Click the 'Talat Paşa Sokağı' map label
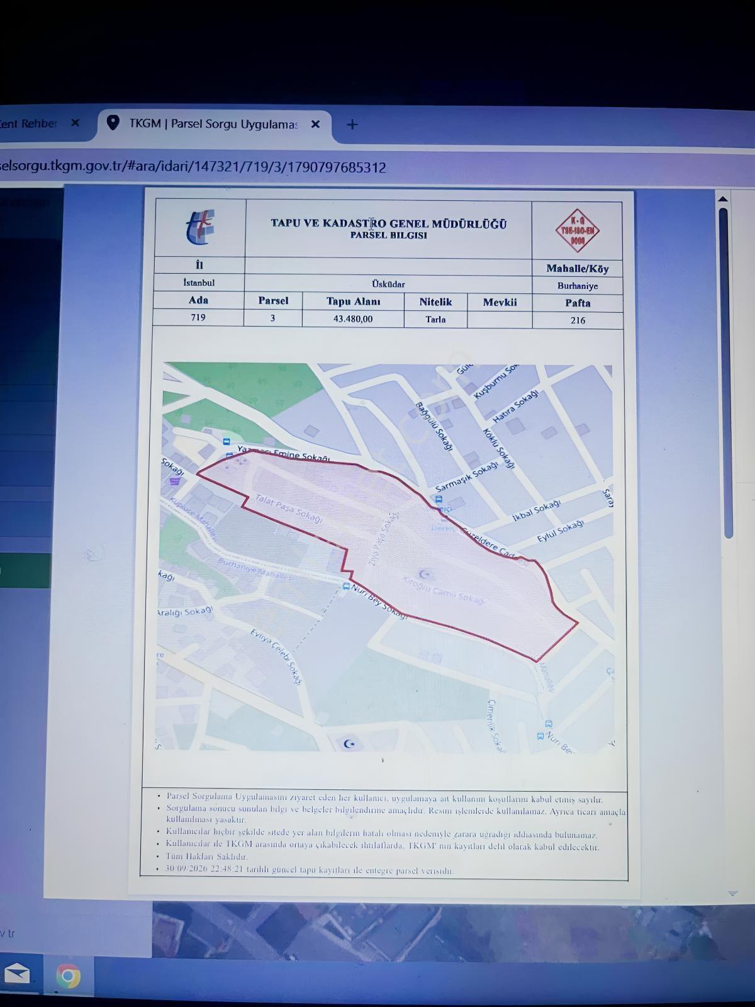Image resolution: width=755 pixels, height=1007 pixels. 288,509
